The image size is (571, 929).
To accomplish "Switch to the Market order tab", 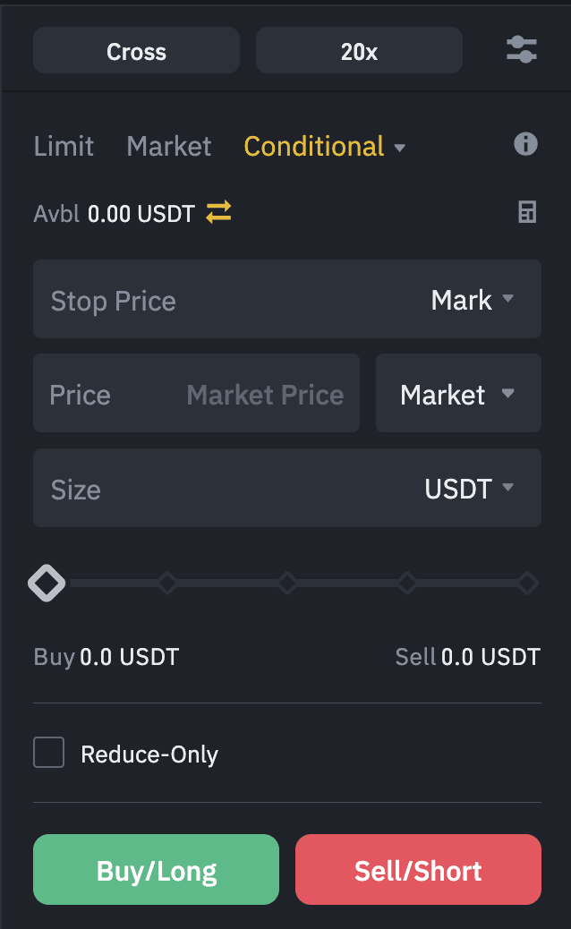I will pos(169,147).
